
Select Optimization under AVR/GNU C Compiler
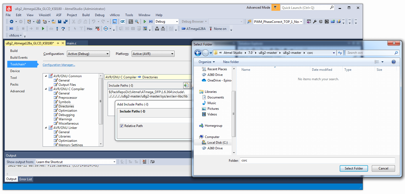(68, 111)
